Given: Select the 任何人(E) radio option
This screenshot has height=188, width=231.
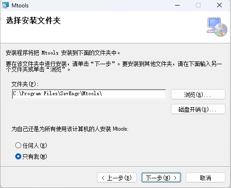Looking at the screenshot, I should pos(18,145).
